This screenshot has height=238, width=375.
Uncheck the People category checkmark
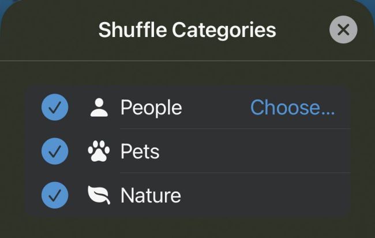[x=55, y=107]
